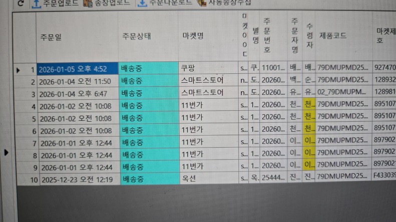Click the 수령자 column header

pyautogui.click(x=309, y=35)
